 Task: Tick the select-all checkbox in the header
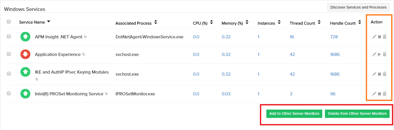coord(9,22)
